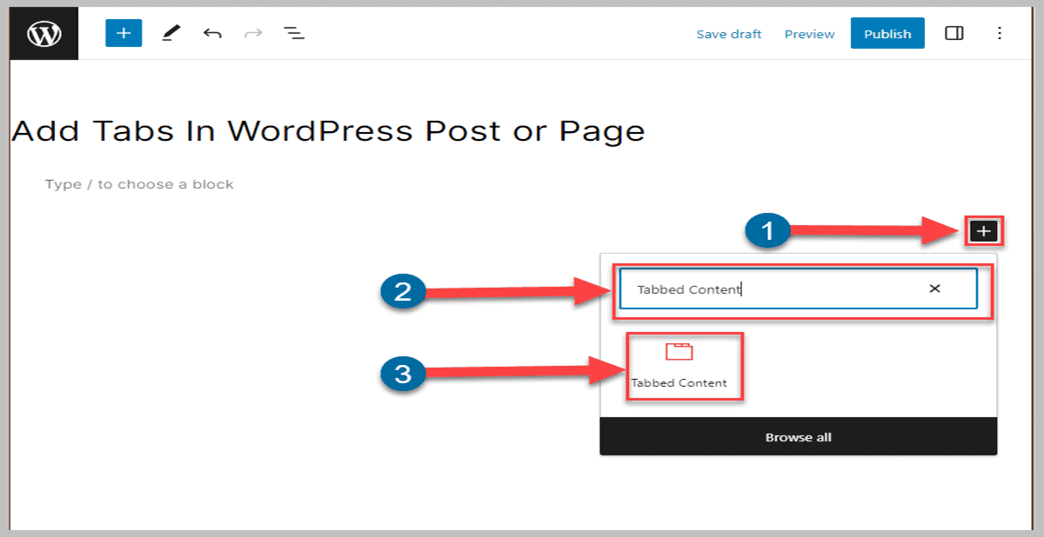Toggle the Settings sidebar panel
The image size is (1044, 537).
click(954, 33)
